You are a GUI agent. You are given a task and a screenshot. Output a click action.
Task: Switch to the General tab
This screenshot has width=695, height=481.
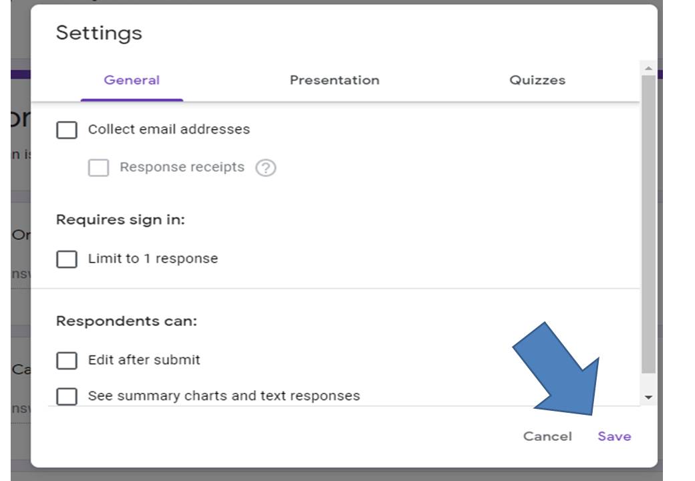132,80
